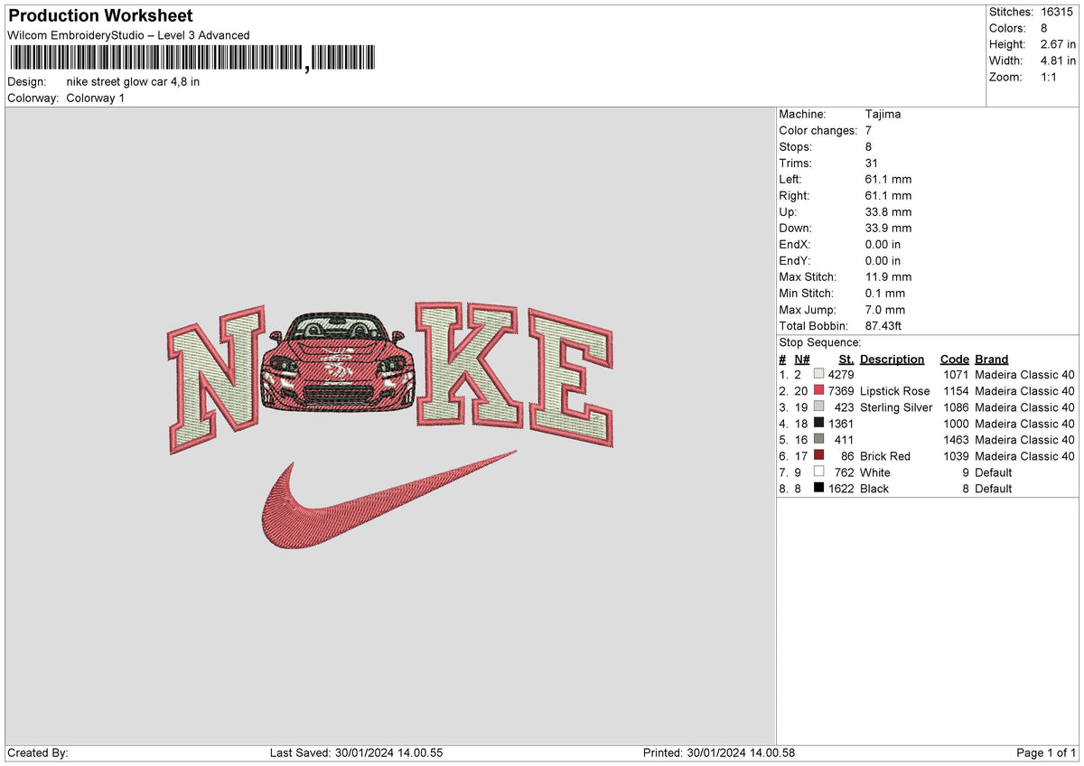This screenshot has width=1084, height=766.
Task: Click the Default brand in row 8
Action: click(994, 489)
